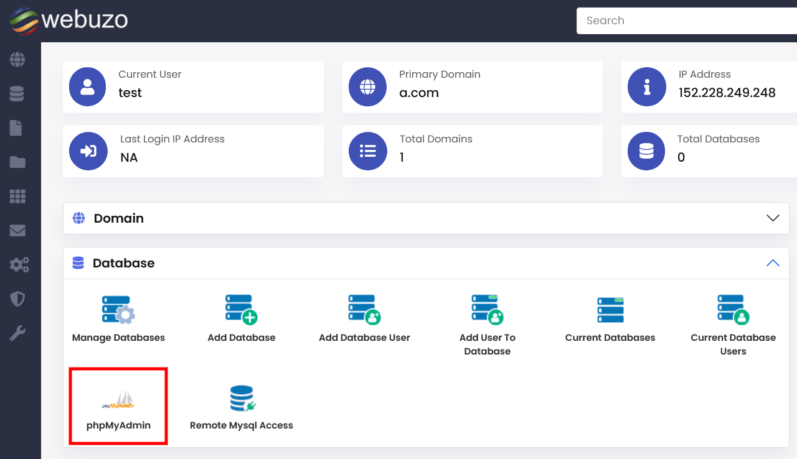Click the database stack sidebar icon
The width and height of the screenshot is (797, 459).
(17, 94)
